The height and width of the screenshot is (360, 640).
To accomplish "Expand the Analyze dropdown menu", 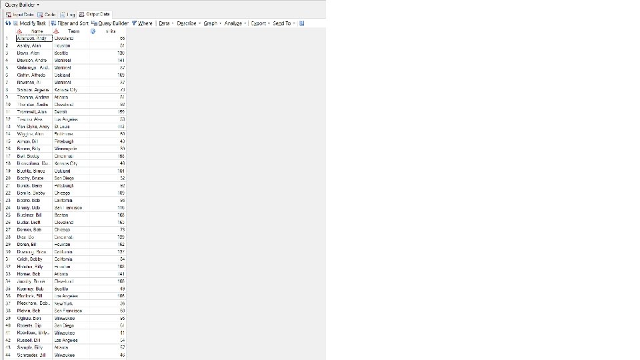I will (x=235, y=23).
